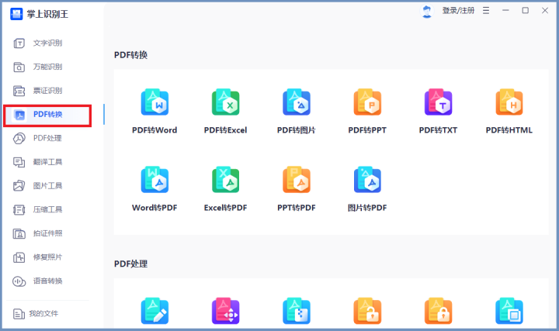Go to 拍证件照 in sidebar
This screenshot has height=331, width=559.
[x=47, y=233]
